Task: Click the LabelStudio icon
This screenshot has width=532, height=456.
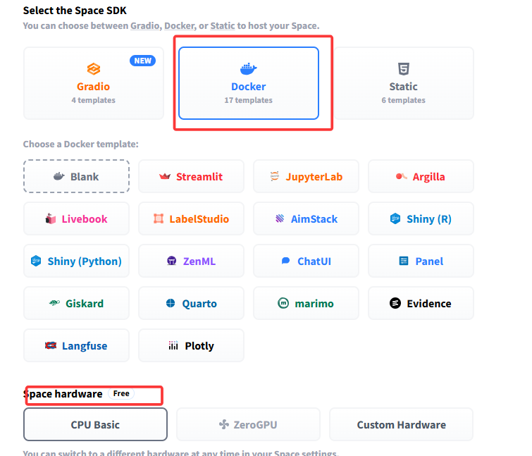Action: (159, 219)
